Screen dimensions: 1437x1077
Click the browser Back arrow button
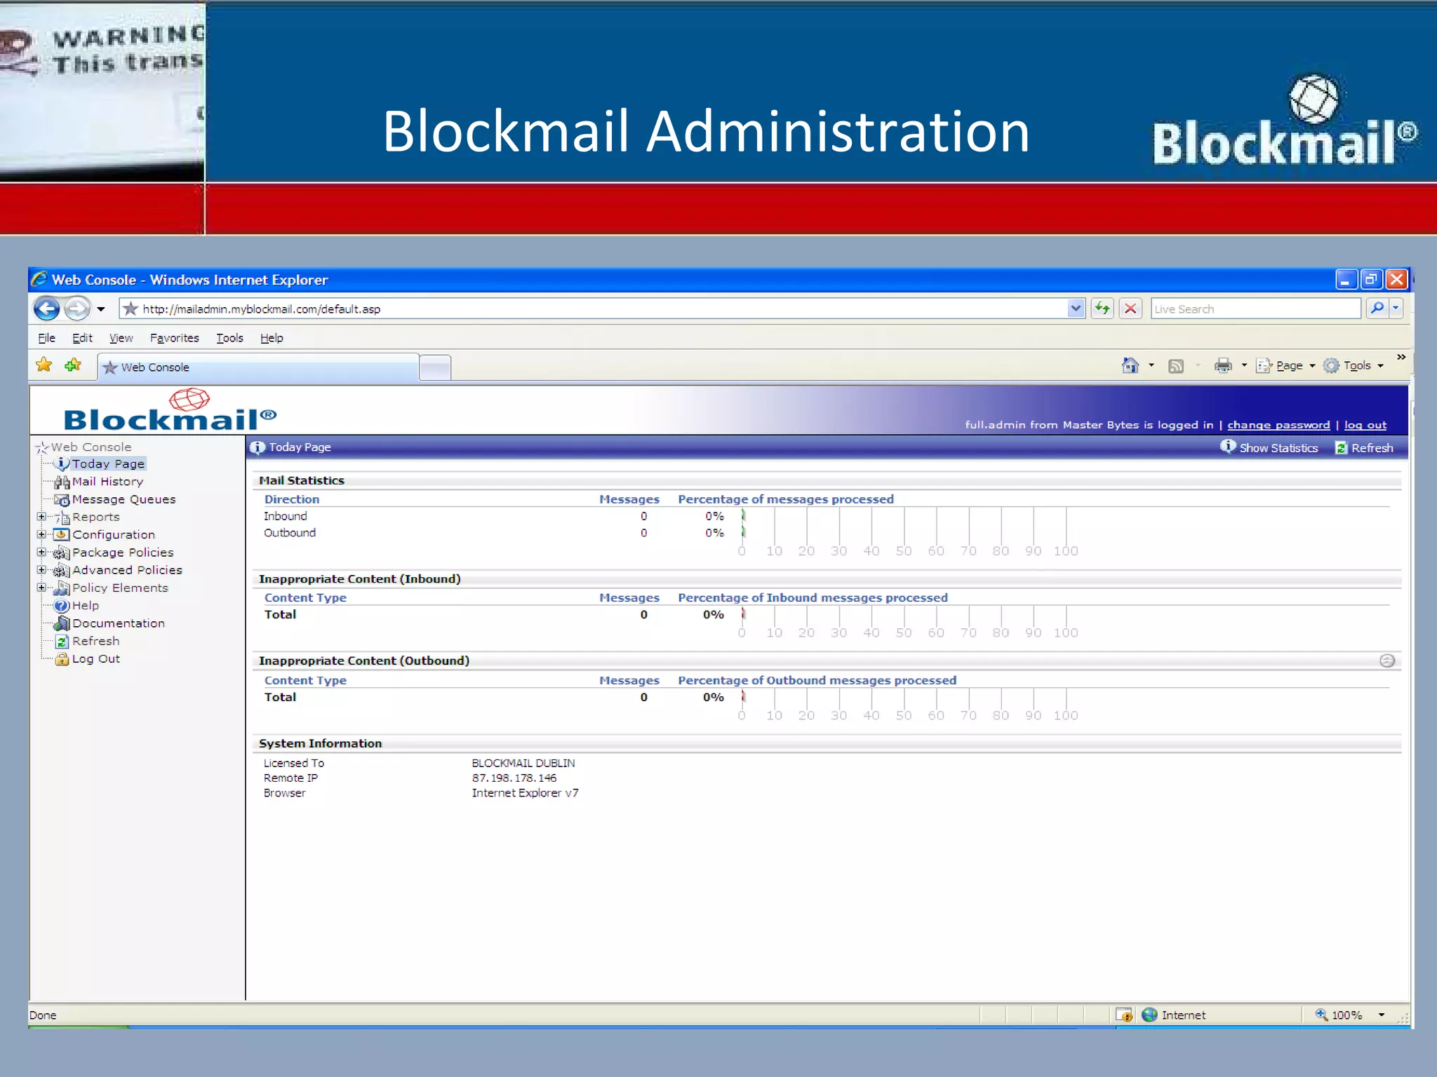click(47, 309)
